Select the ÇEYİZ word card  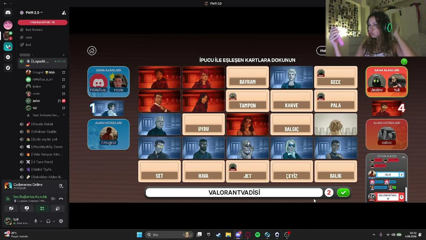click(x=292, y=171)
